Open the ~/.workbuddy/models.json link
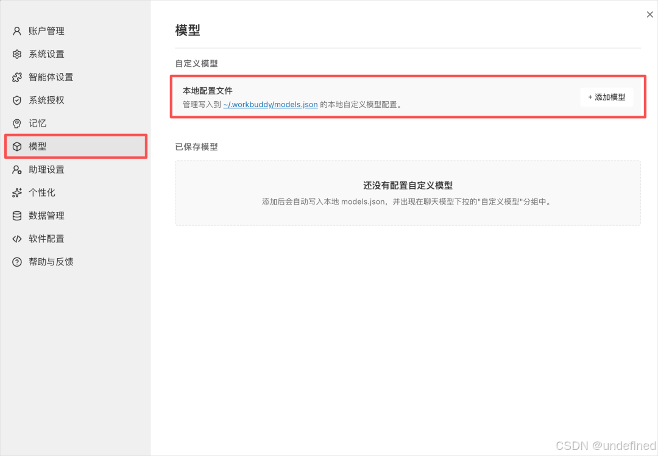658x456 pixels. [271, 105]
